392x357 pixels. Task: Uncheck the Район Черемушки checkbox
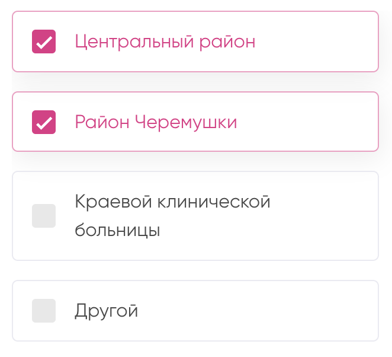coord(44,122)
